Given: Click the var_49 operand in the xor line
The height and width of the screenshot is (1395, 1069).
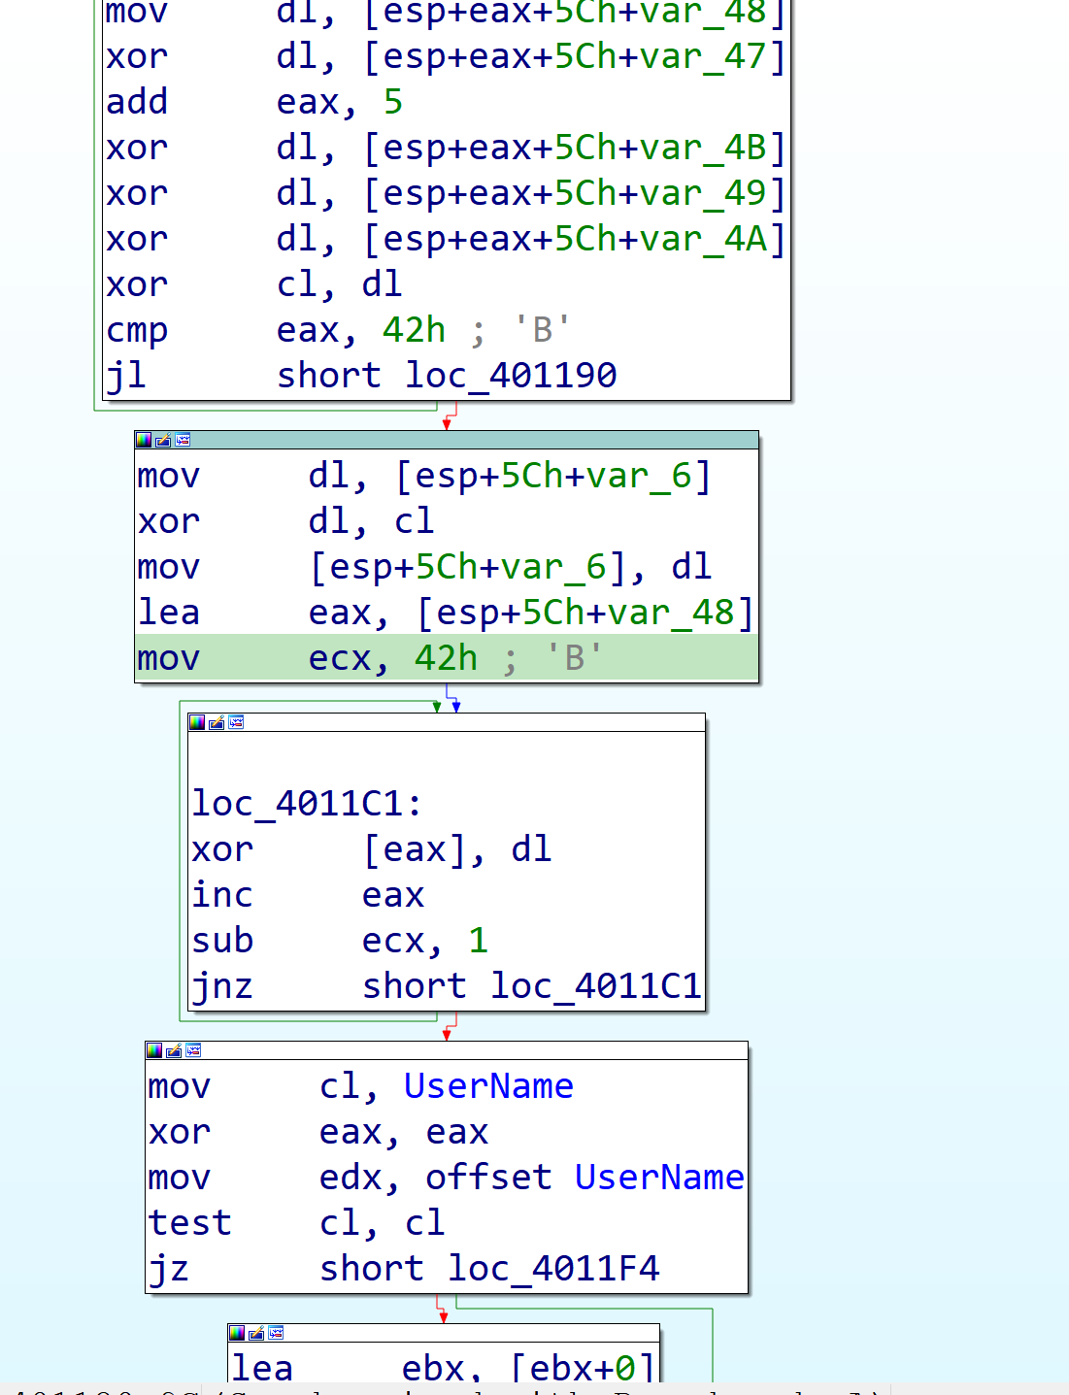Looking at the screenshot, I should click(x=702, y=193).
